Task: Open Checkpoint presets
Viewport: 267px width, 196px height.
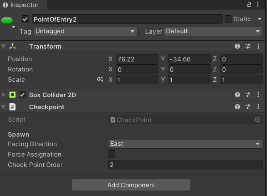Action: 248,107
